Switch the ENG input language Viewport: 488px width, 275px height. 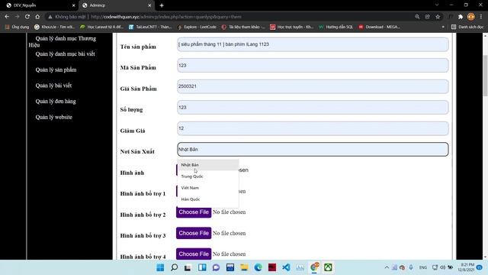tap(423, 267)
